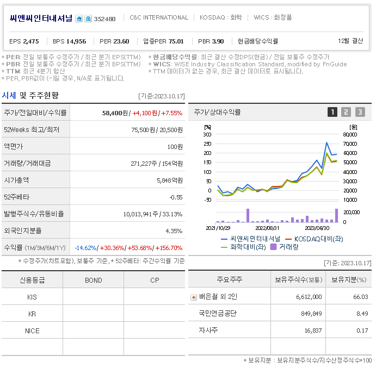Switch to chart tab 1
The image size is (376, 368).
pyautogui.click(x=332, y=112)
